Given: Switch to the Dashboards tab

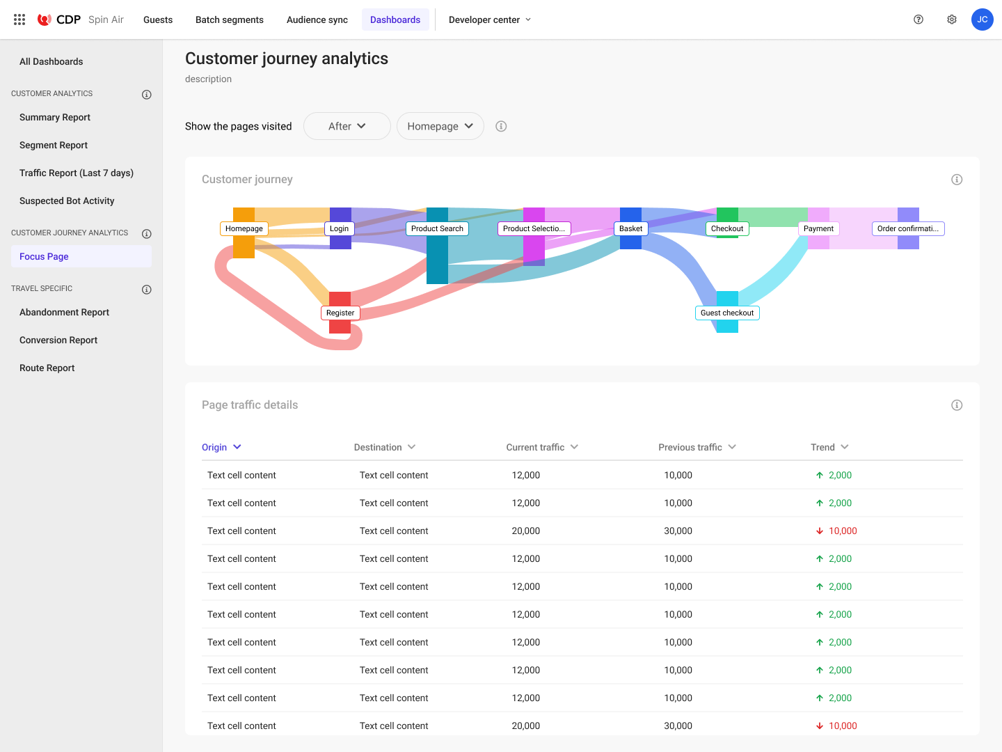Looking at the screenshot, I should click(x=395, y=19).
